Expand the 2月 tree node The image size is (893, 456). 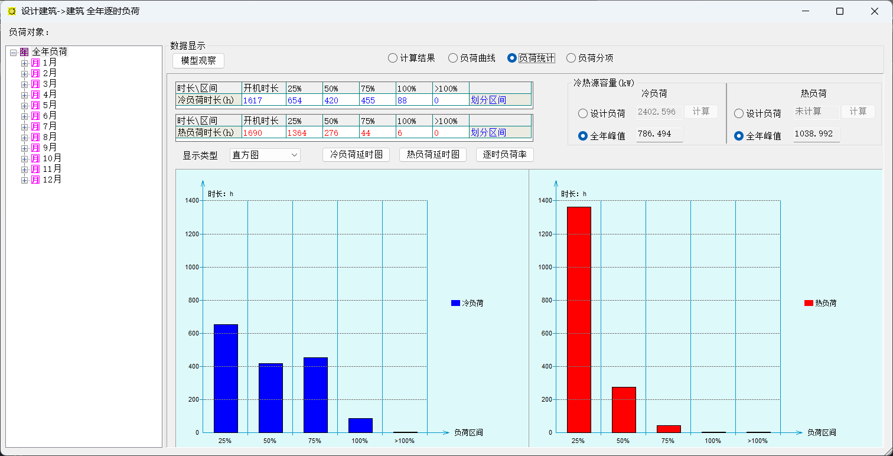tap(24, 73)
